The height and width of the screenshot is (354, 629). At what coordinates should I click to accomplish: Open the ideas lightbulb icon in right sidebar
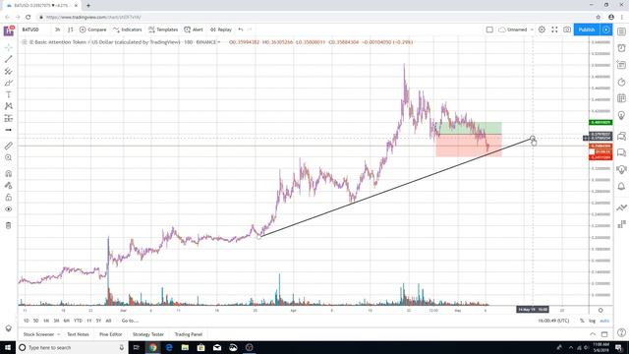(621, 116)
